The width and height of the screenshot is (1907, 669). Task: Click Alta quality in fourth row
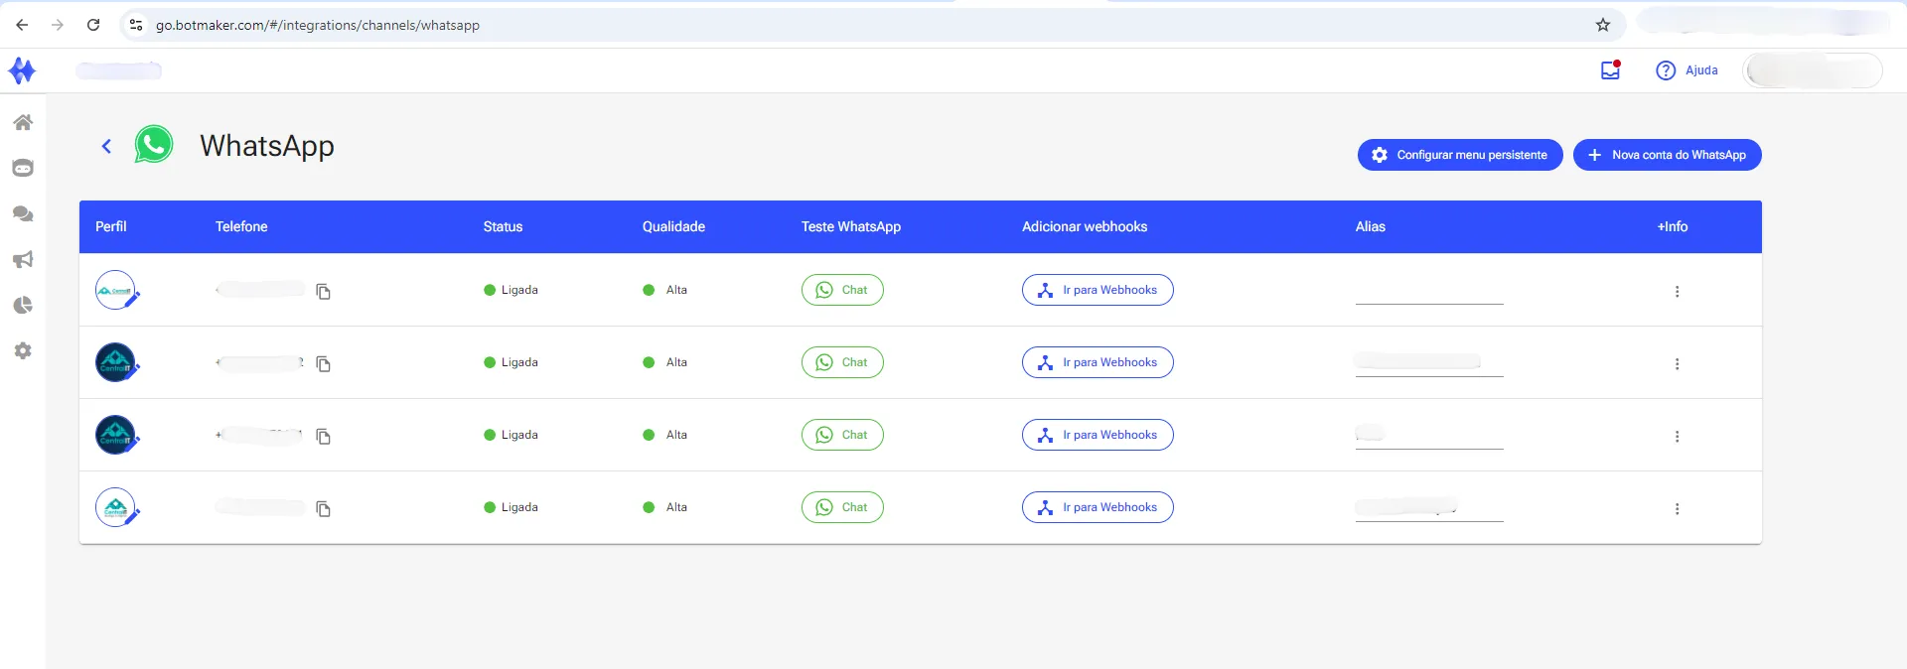665,507
